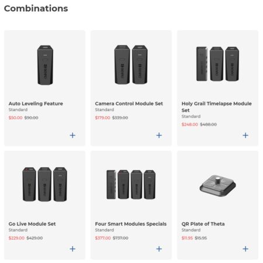Open the Go Live Module Set title

point(32,224)
